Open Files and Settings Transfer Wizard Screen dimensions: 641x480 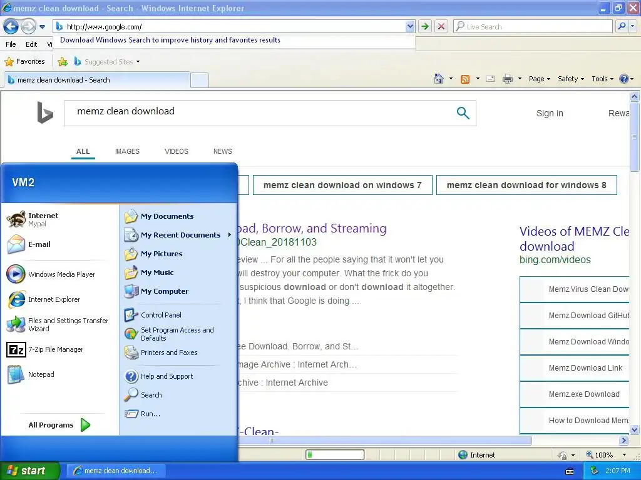tap(59, 324)
